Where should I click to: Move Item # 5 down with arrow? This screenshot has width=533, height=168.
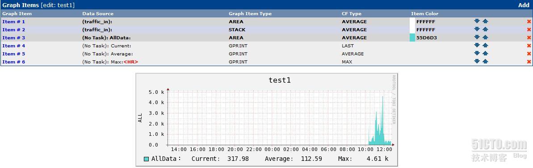477,53
